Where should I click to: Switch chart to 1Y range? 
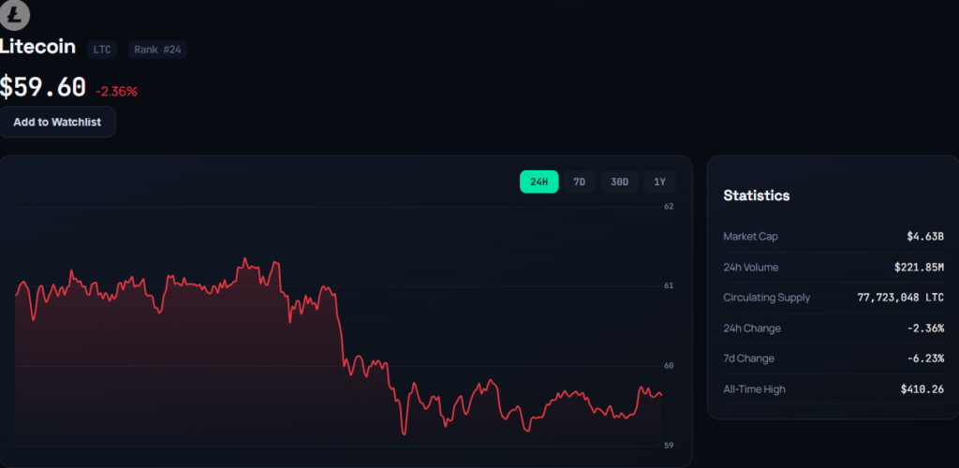pos(659,183)
